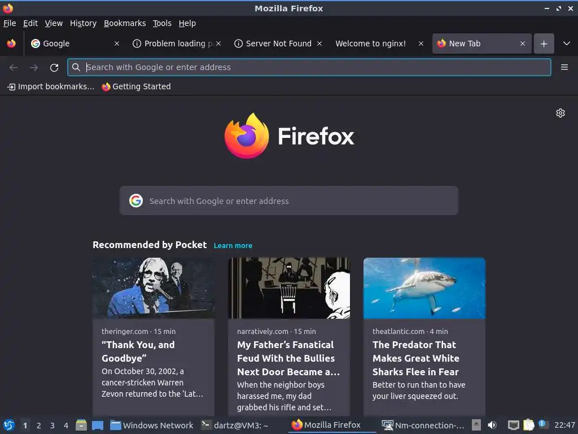Open the network connection tray icon

point(513,425)
